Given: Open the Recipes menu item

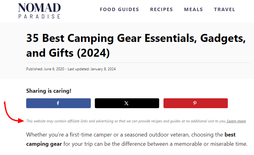Looking at the screenshot, I should pos(162,10).
